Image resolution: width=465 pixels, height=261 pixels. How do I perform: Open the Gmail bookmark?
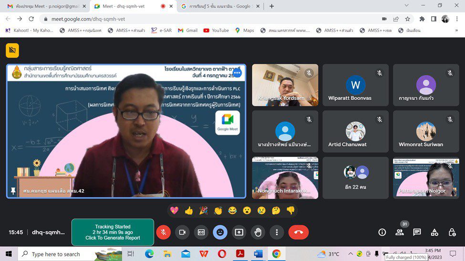188,30
